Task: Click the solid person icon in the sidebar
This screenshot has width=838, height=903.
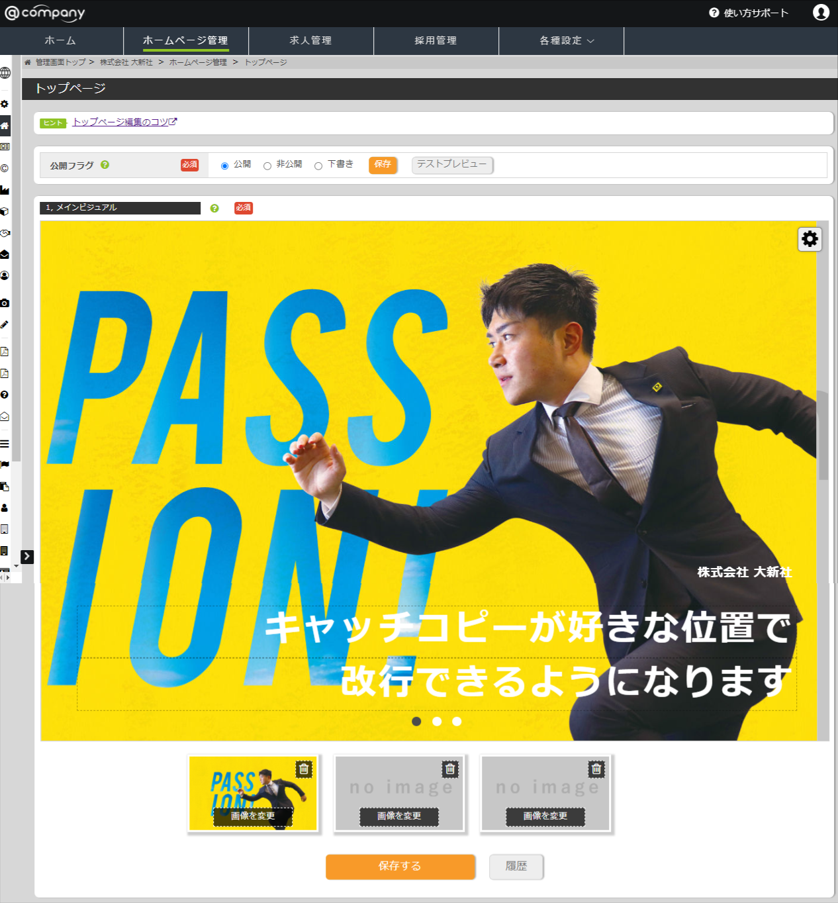Action: pyautogui.click(x=5, y=508)
